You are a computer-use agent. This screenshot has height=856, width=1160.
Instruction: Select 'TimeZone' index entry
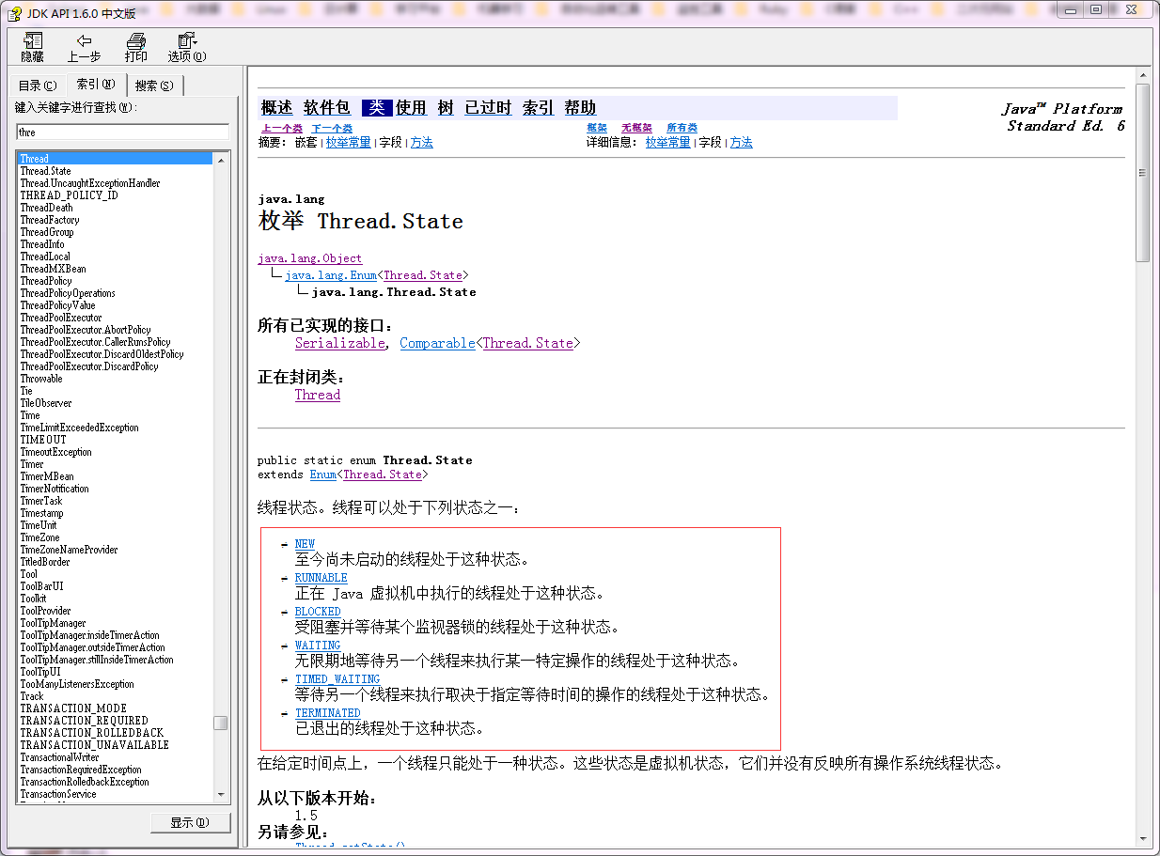click(x=40, y=537)
